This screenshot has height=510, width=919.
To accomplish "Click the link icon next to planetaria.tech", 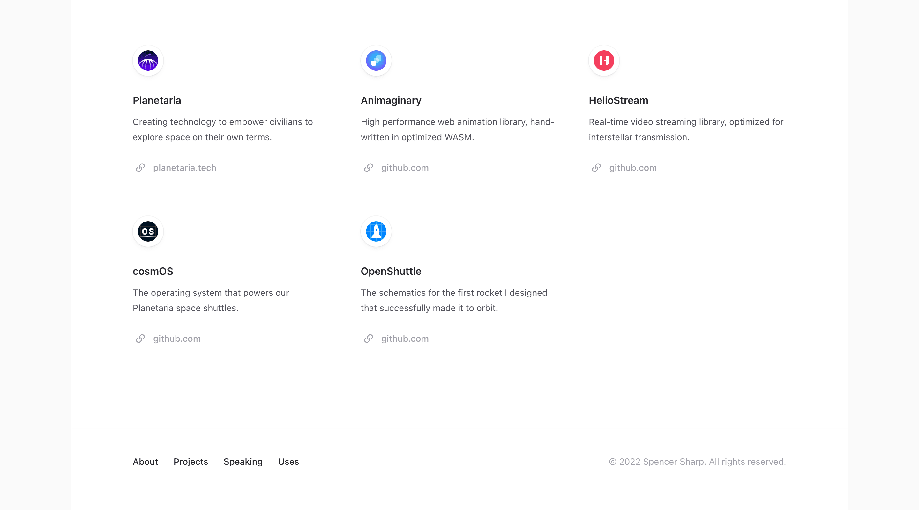I will click(x=140, y=168).
